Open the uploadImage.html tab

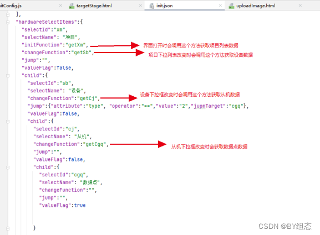(256, 6)
